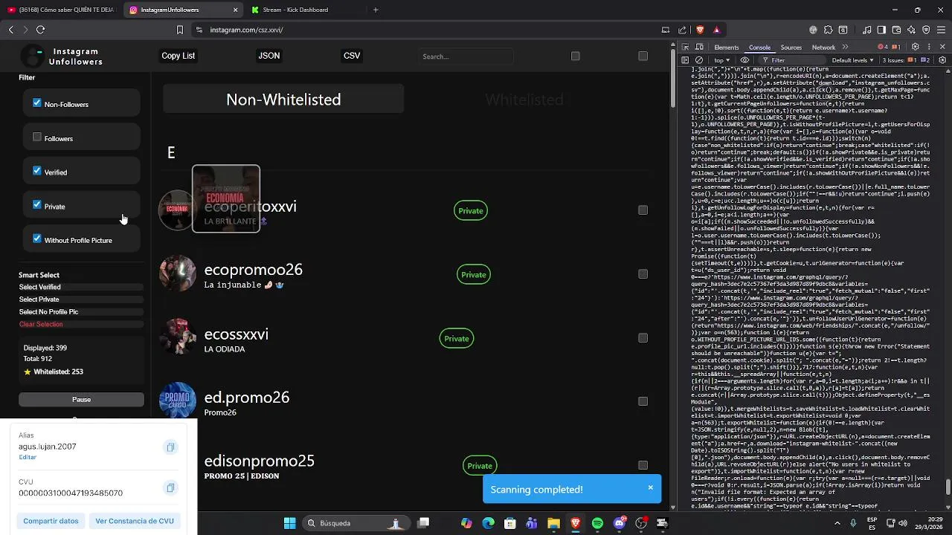Open Brave VPN shield icon

point(926,30)
